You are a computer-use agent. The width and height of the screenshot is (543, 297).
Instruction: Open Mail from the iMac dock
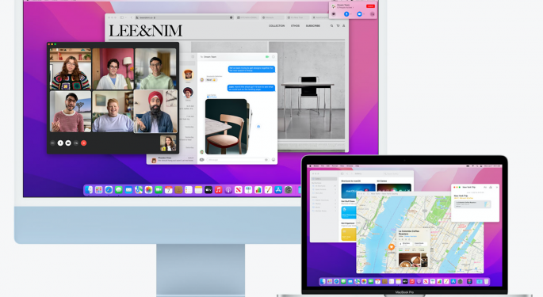[x=129, y=190]
